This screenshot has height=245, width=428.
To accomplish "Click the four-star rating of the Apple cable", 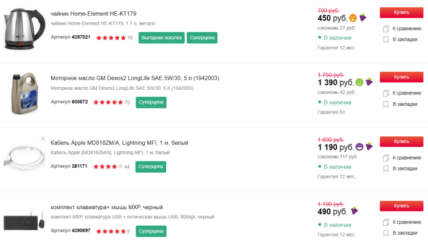I will point(108,167).
